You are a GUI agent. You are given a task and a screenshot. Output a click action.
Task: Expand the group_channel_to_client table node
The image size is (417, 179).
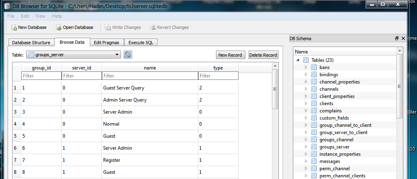click(x=306, y=125)
